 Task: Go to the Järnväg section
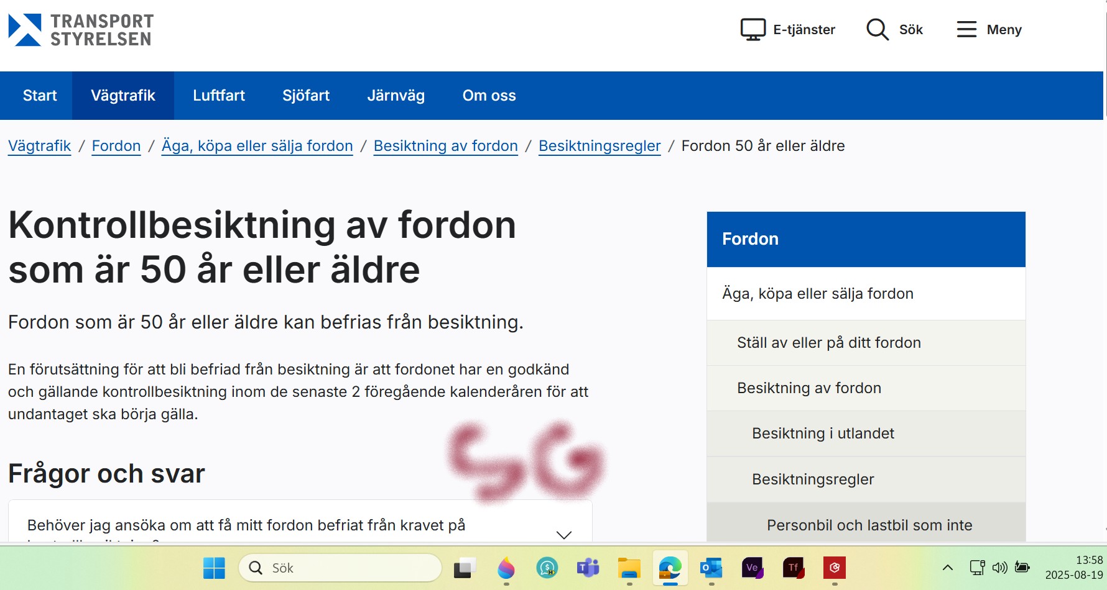click(x=396, y=96)
